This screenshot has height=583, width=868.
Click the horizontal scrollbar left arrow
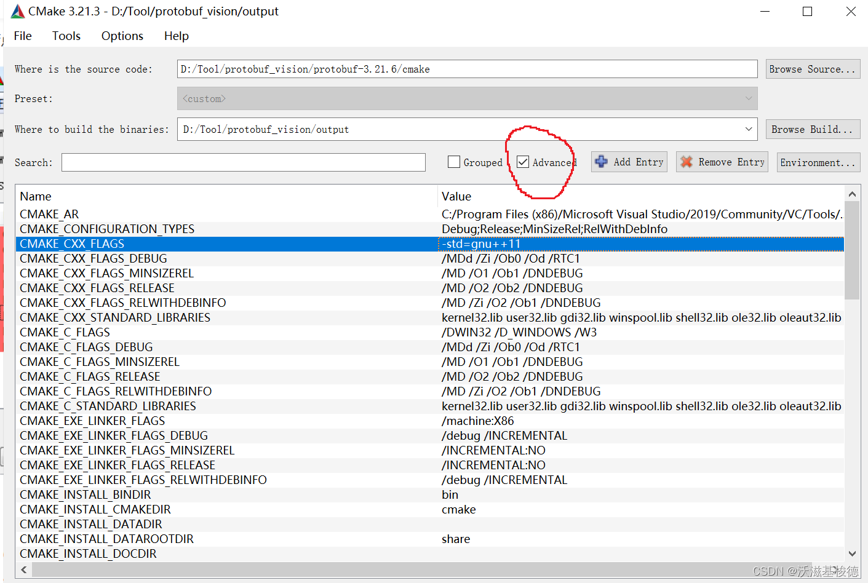23,570
